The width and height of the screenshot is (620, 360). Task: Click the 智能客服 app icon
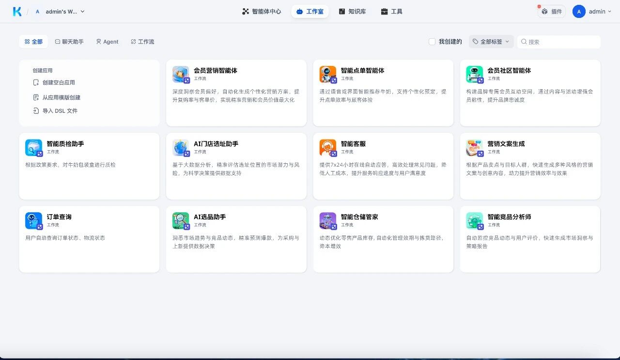coord(327,147)
